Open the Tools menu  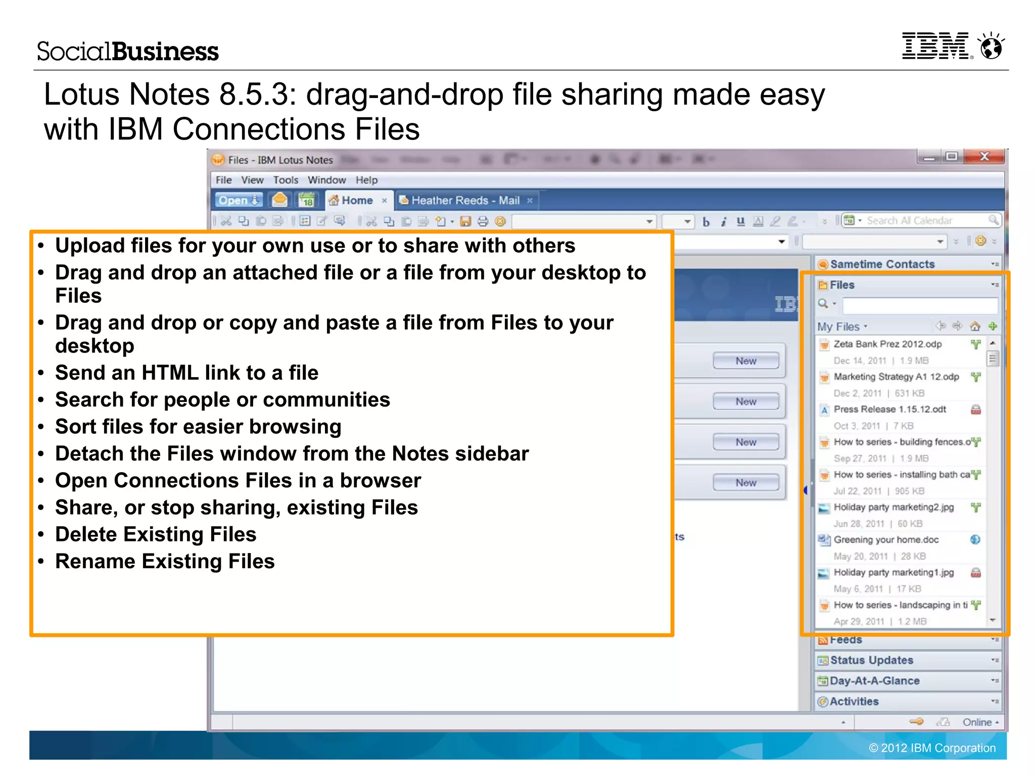(x=286, y=180)
